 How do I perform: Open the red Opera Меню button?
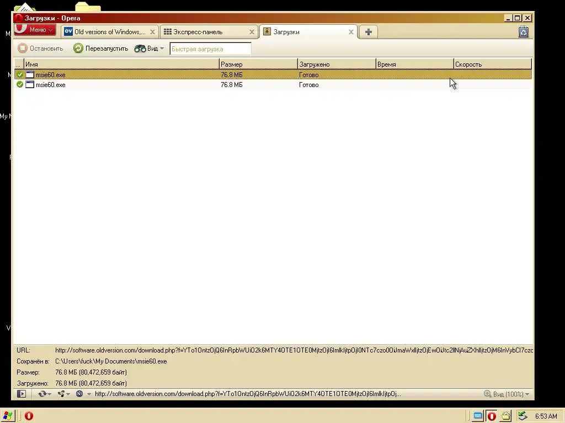click(35, 30)
